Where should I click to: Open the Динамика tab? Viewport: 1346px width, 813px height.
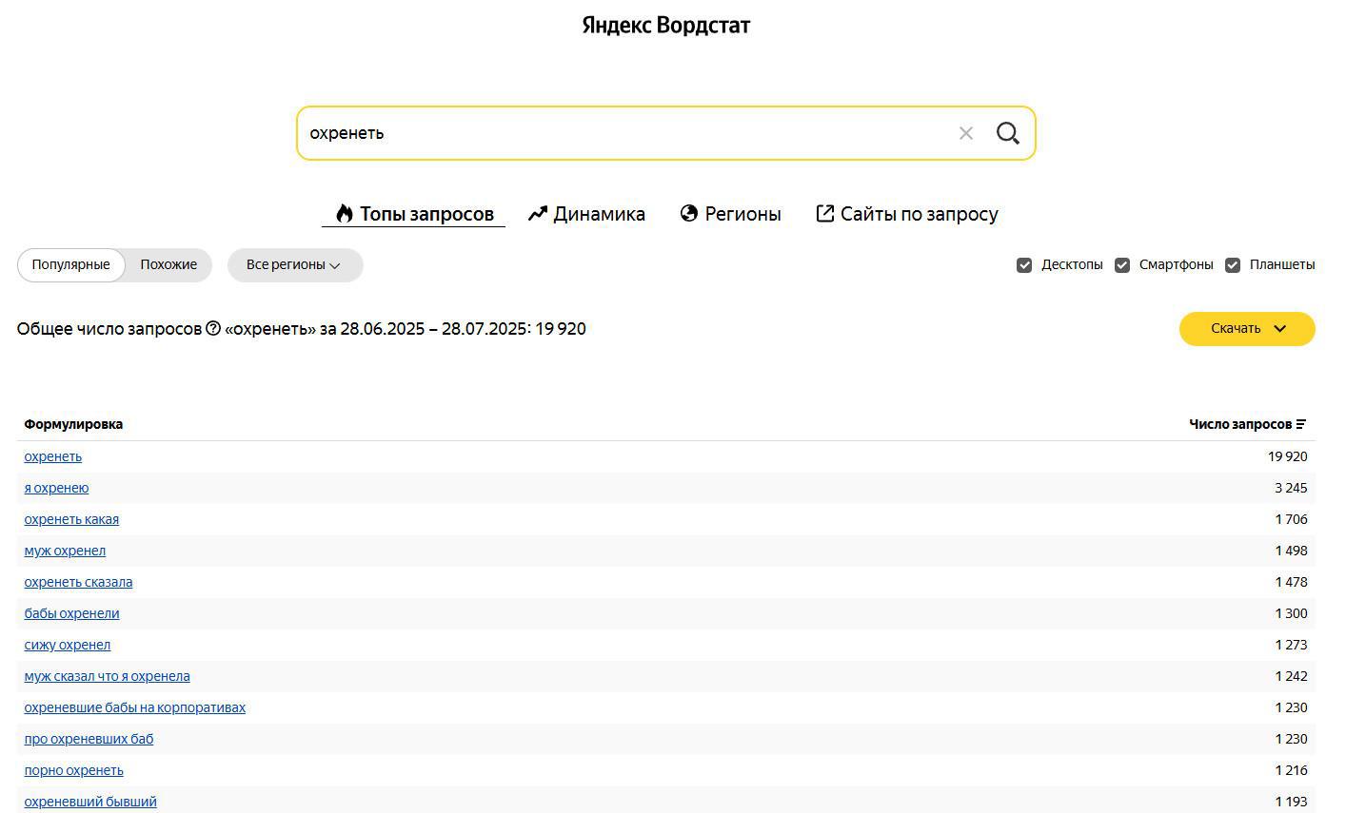(598, 214)
